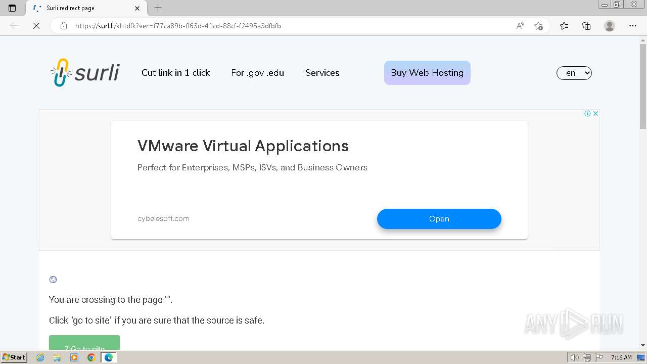Image resolution: width=647 pixels, height=364 pixels.
Task: Click the Open ad button
Action: pyautogui.click(x=439, y=219)
